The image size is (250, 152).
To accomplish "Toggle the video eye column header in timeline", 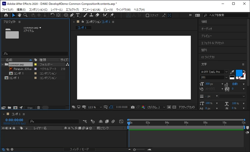I will pyautogui.click(x=3, y=128).
